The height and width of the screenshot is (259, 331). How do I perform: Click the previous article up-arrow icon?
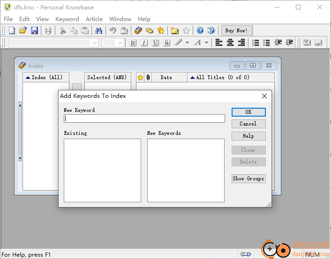click(x=307, y=43)
